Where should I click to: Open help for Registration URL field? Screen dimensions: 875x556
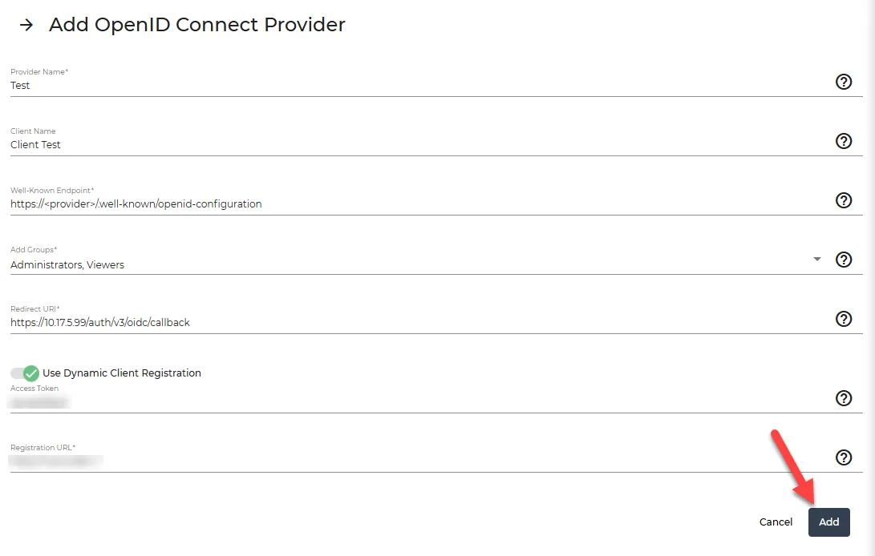click(x=843, y=457)
